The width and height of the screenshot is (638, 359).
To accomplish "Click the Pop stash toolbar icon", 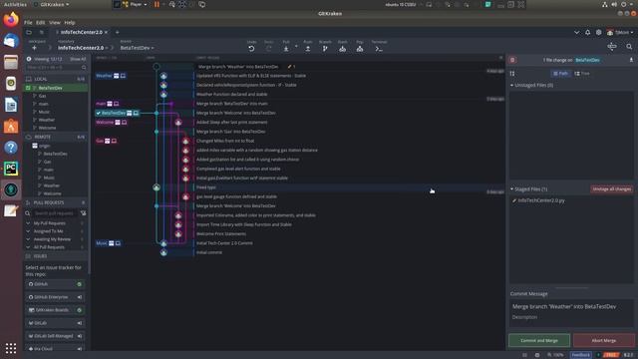I will 360,49.
